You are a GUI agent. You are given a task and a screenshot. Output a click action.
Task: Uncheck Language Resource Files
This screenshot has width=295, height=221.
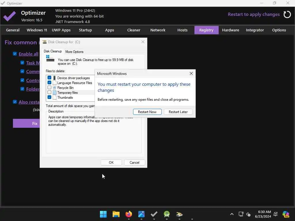coord(49,83)
